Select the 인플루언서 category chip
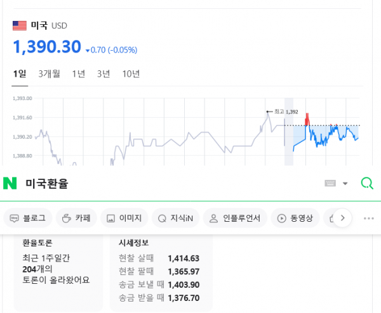Viewport: 381px width, 313px height. pyautogui.click(x=235, y=219)
